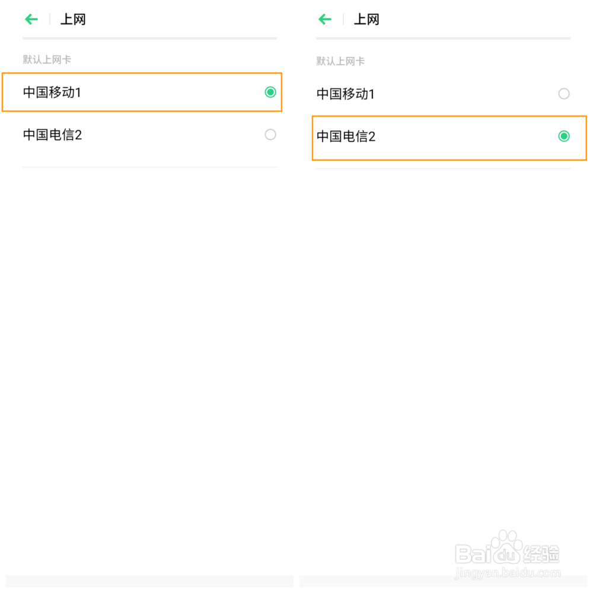Open the jingyan.baidu.com watermark link
This screenshot has height=593, width=593.
coord(507,573)
